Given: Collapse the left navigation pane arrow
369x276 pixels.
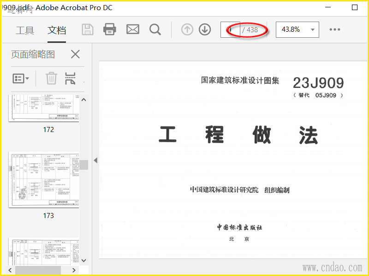Looking at the screenshot, I should [x=95, y=160].
